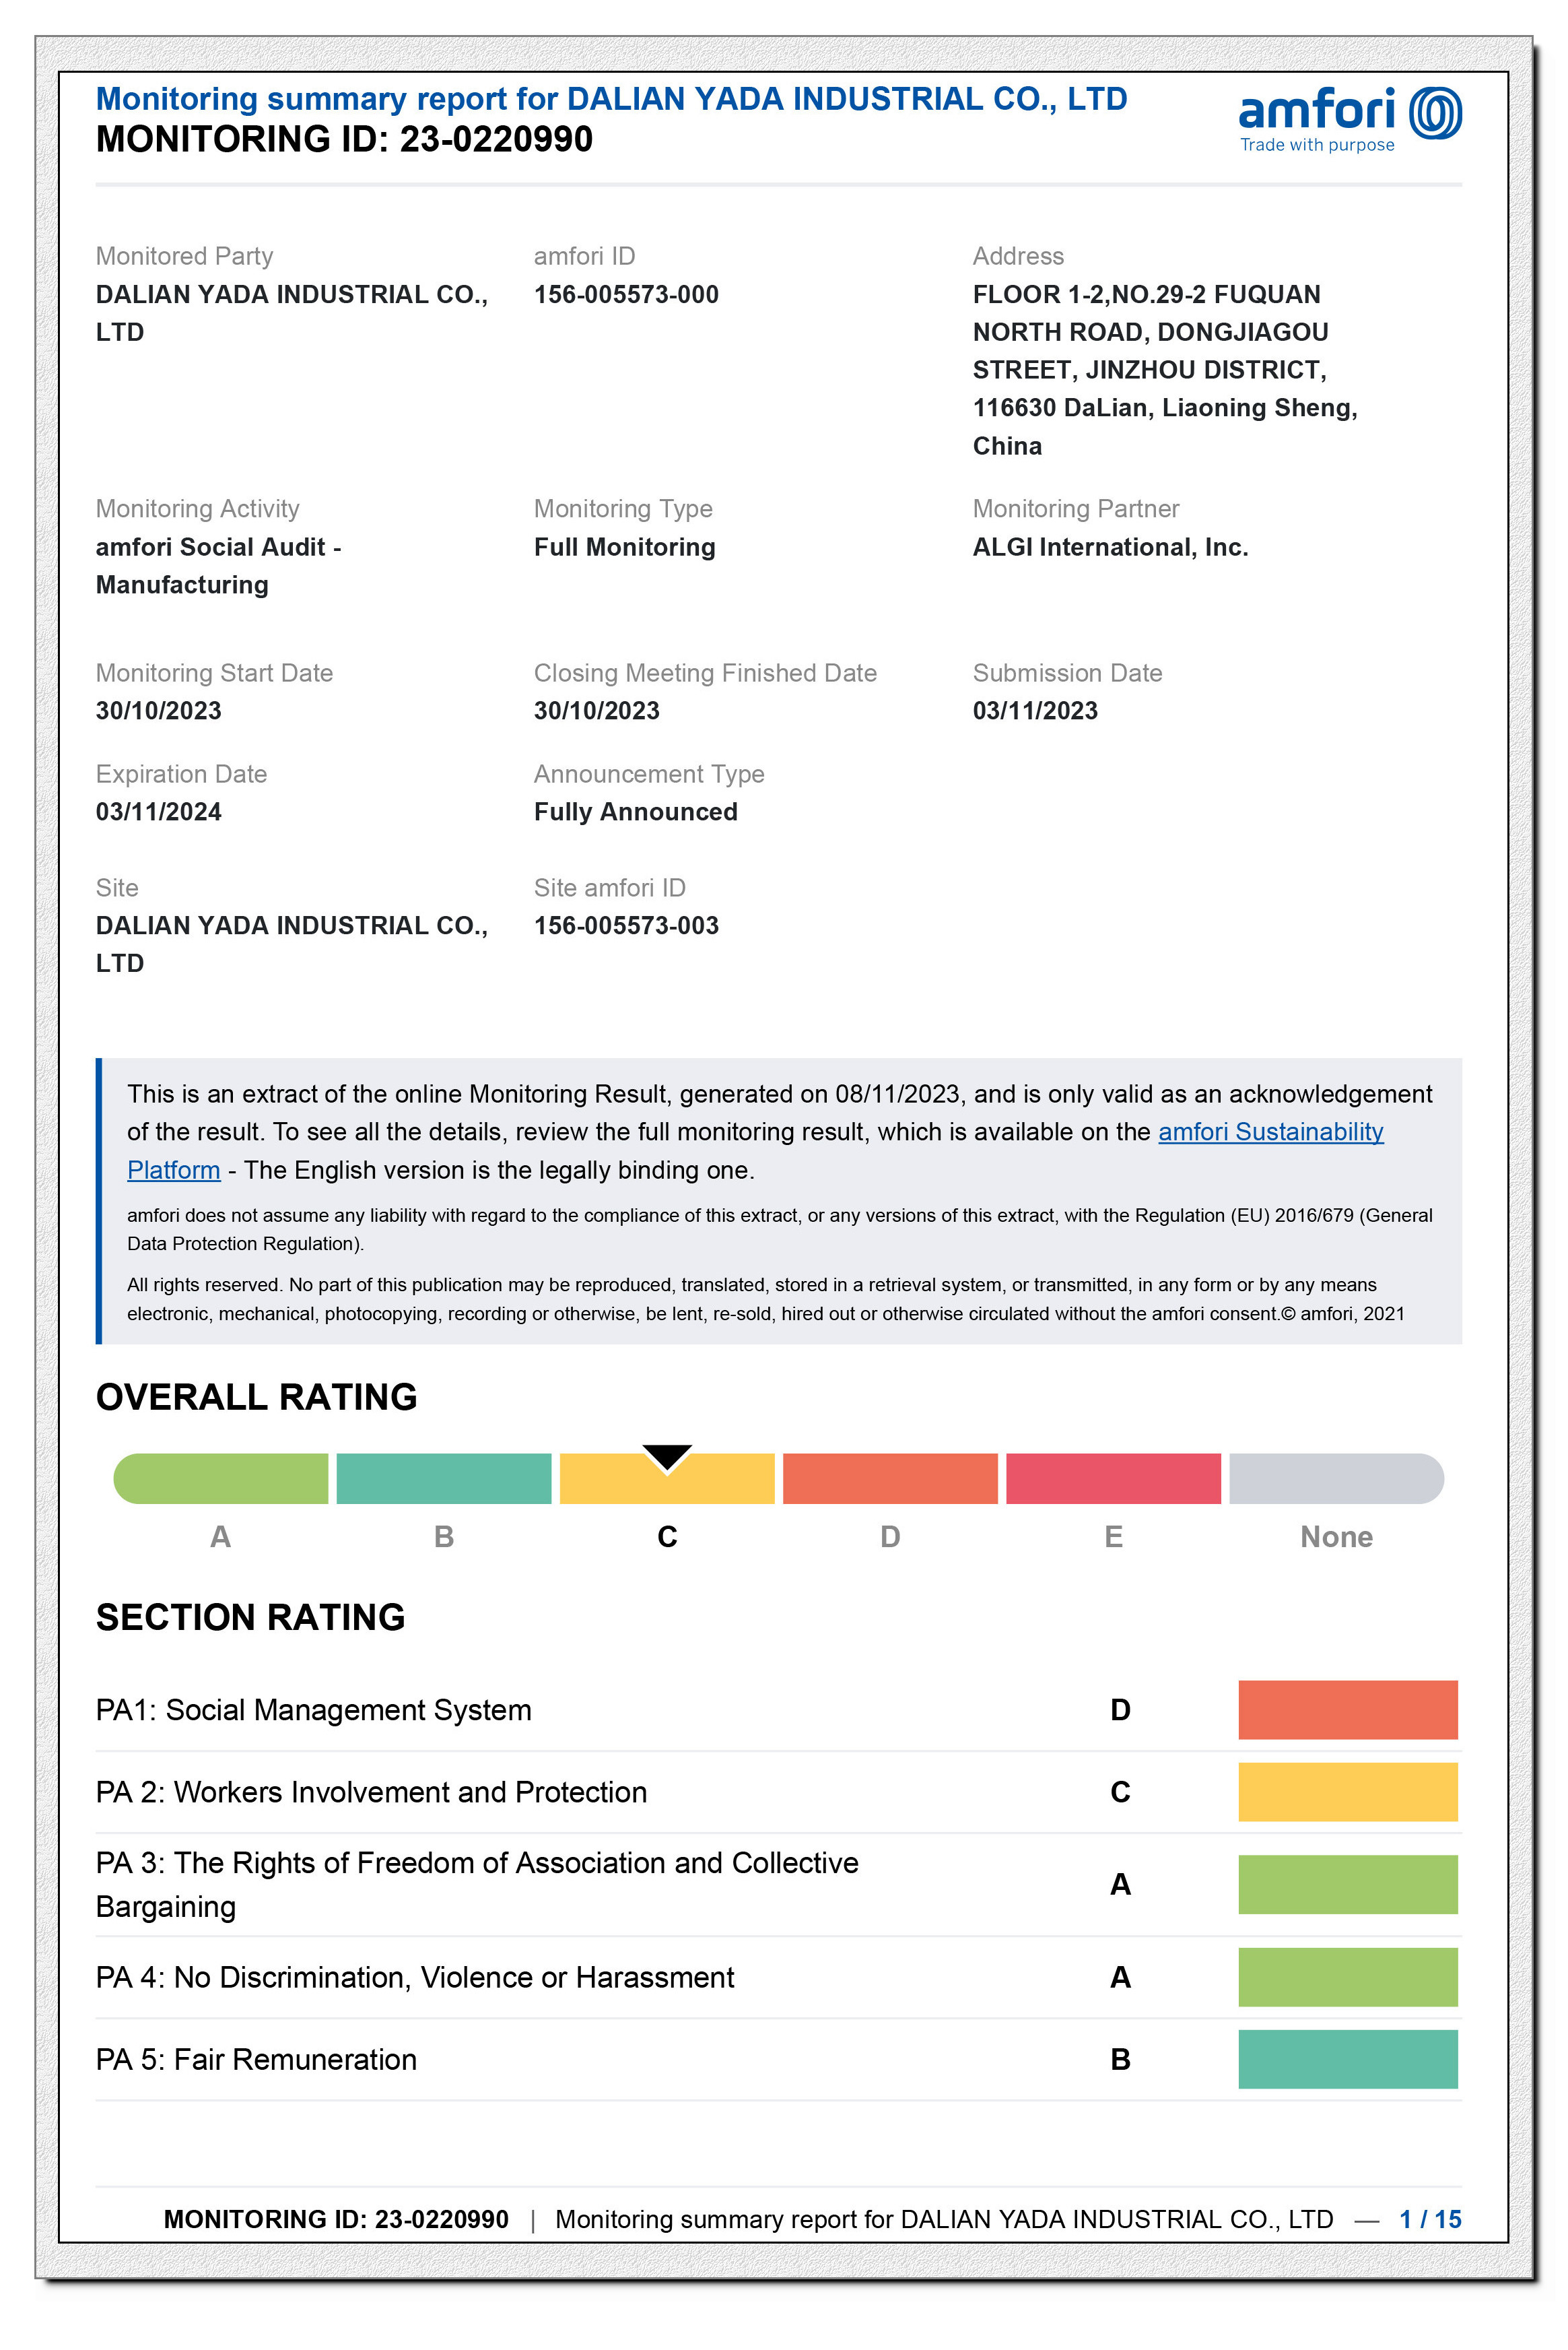Click the Announcement Type value 'Fully Announced'
1568x2350 pixels.
pyautogui.click(x=635, y=812)
